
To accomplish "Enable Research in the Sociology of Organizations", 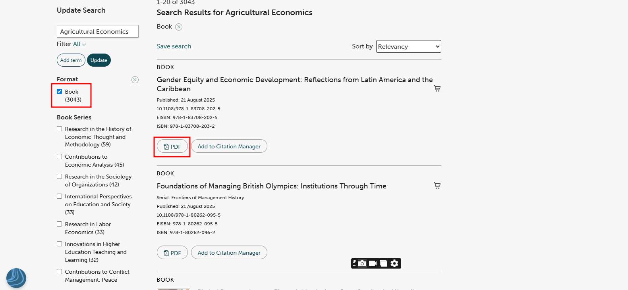I will 60,177.
